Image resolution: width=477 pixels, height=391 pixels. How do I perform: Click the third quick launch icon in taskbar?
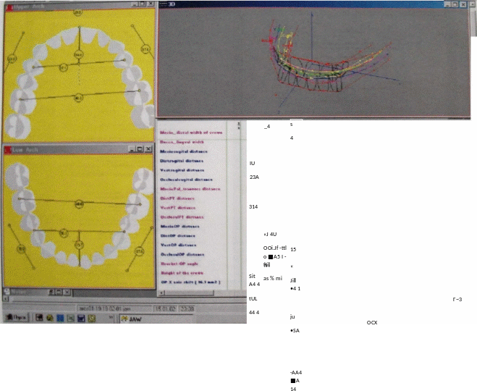(x=60, y=317)
